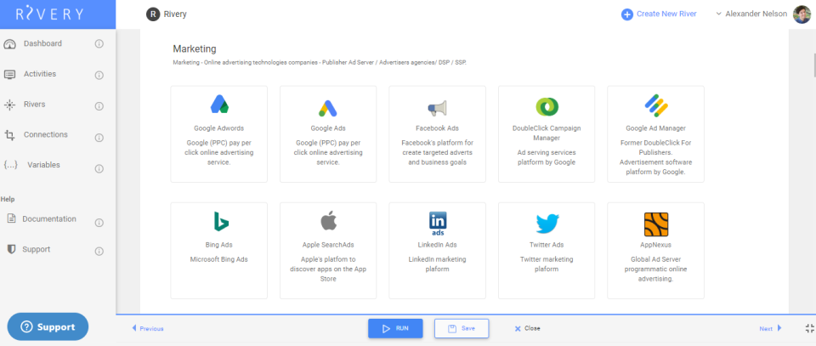Click 'Ad serving services platform by Google' text
The width and height of the screenshot is (816, 346).
(547, 157)
